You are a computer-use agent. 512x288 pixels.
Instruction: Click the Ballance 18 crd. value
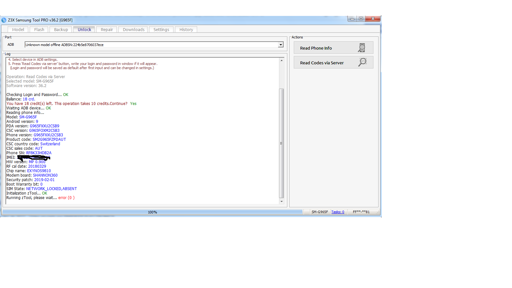pos(29,99)
